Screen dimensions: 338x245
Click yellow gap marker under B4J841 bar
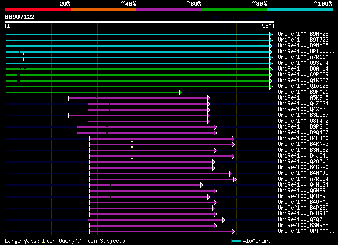[x=132, y=158]
